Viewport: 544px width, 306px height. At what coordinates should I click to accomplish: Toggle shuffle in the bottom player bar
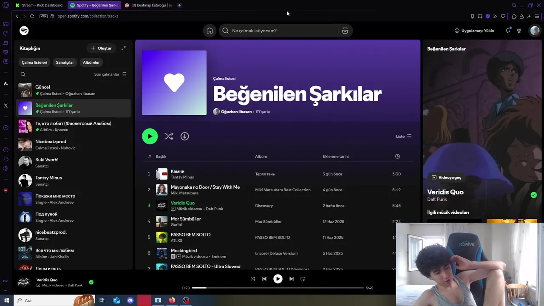(x=253, y=279)
